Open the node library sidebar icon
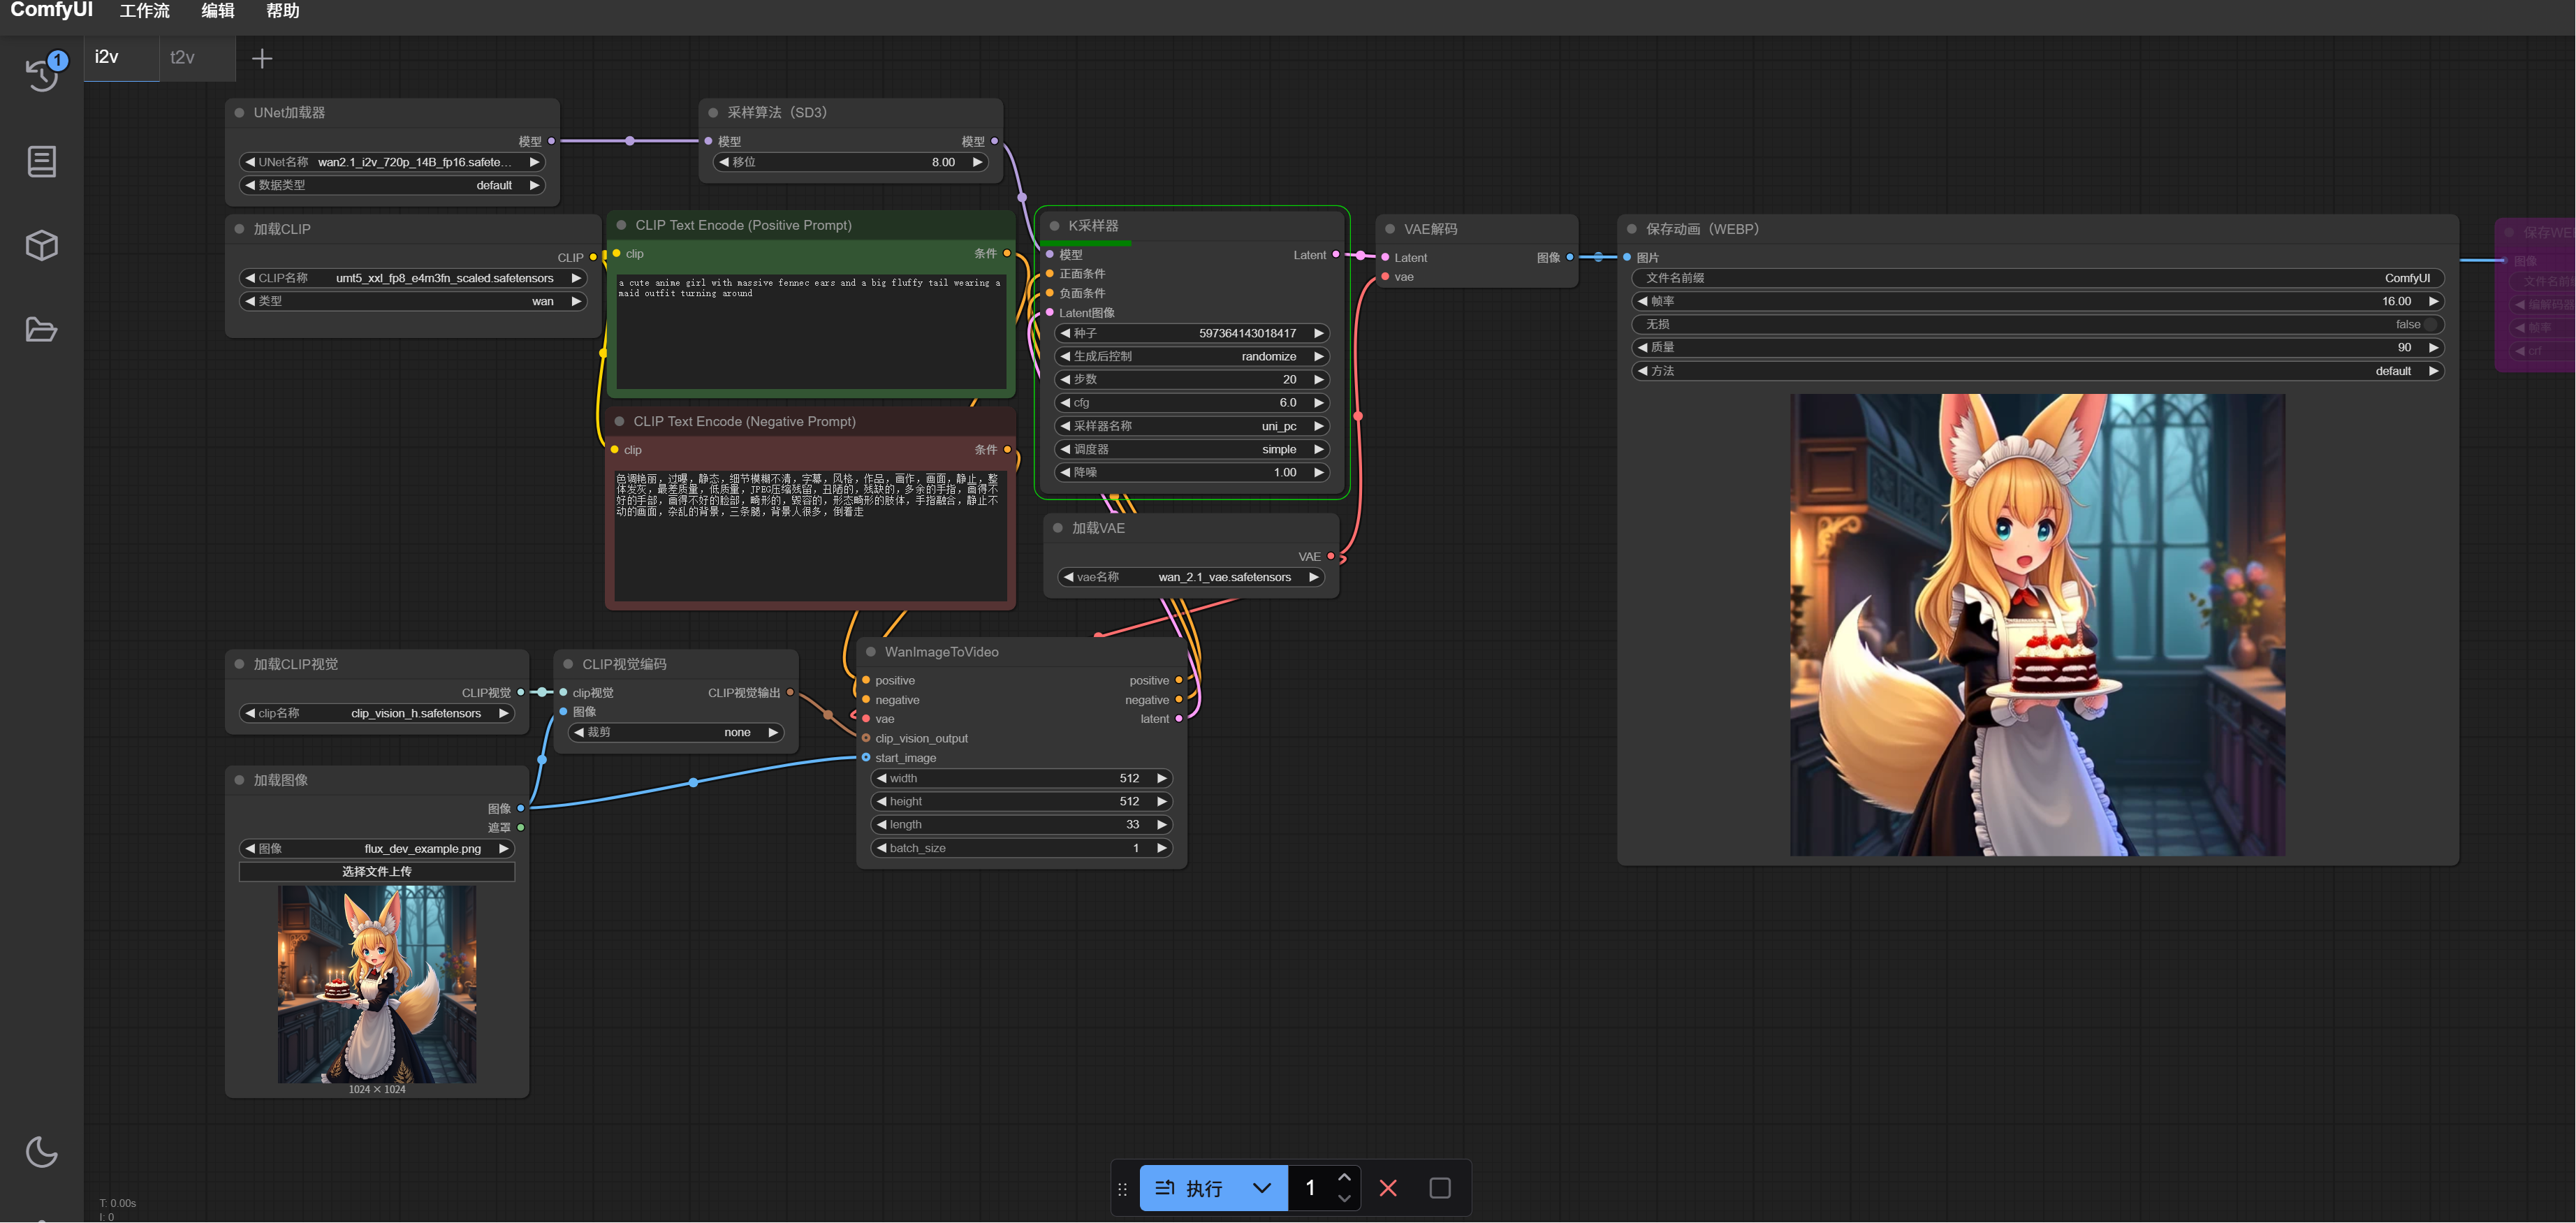Image resolution: width=2576 pixels, height=1223 pixels. (x=41, y=161)
